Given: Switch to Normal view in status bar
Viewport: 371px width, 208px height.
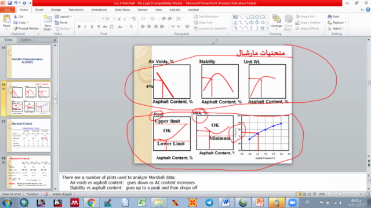Looking at the screenshot, I should (299, 194).
